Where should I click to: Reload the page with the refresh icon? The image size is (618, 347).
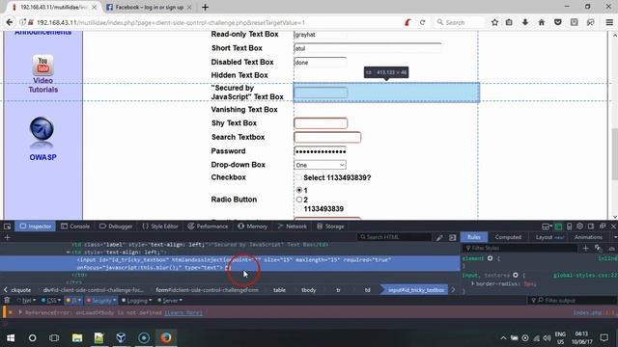pyautogui.click(x=423, y=22)
